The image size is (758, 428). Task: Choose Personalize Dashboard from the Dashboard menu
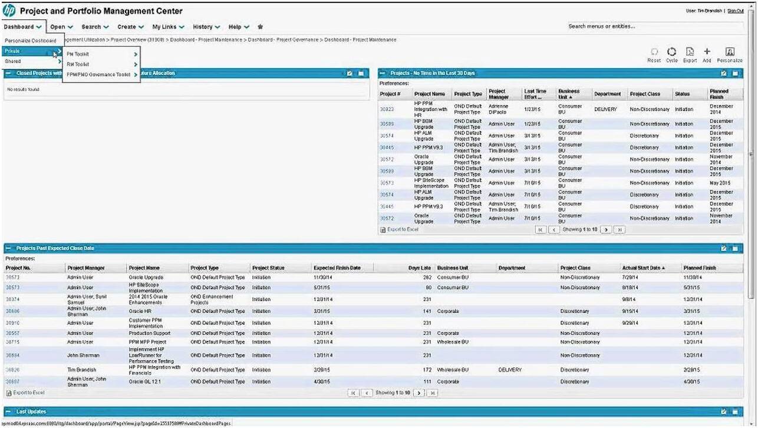click(x=31, y=41)
